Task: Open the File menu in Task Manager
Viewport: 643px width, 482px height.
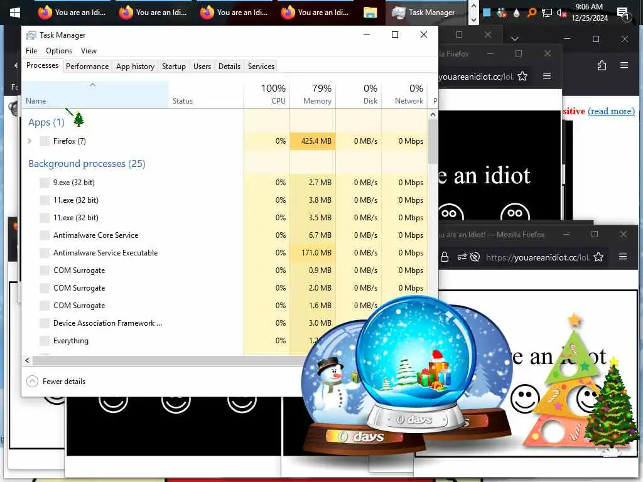Action: [31, 51]
